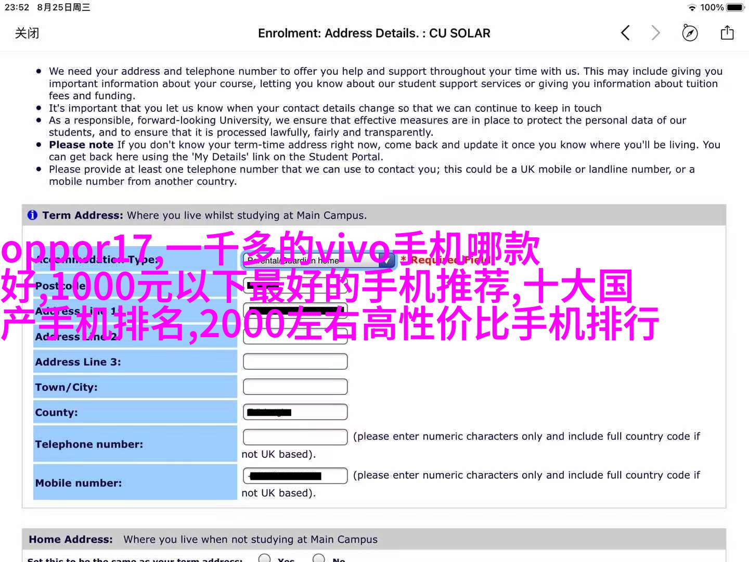Click the Postcode input field
Viewport: 749px width, 562px height.
click(x=295, y=285)
